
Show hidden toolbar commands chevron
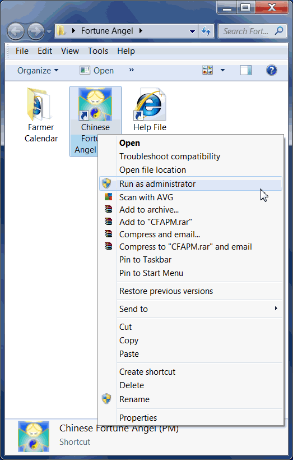131,70
